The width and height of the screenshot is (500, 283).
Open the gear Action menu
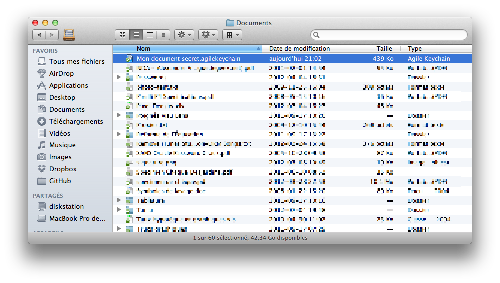(184, 35)
